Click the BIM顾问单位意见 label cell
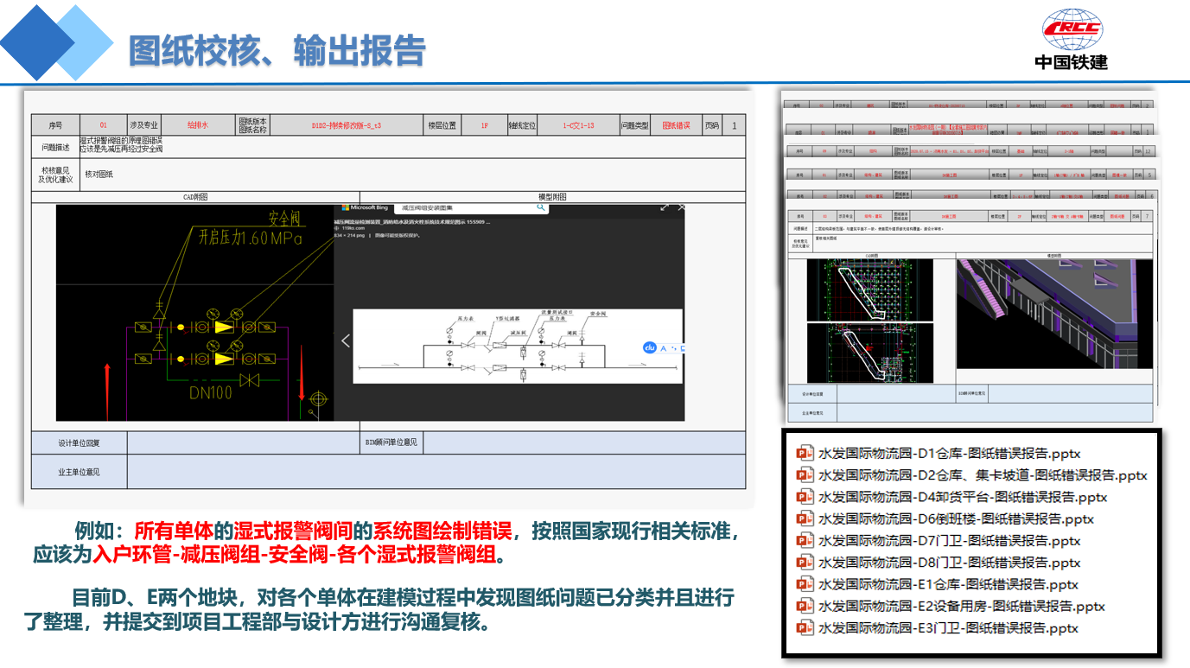 click(x=391, y=442)
